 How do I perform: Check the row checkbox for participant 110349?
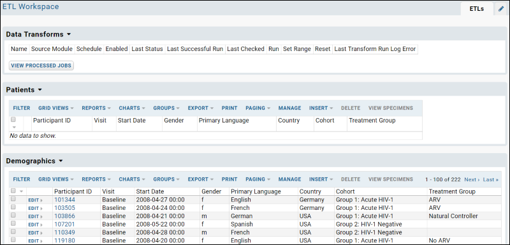pos(13,232)
